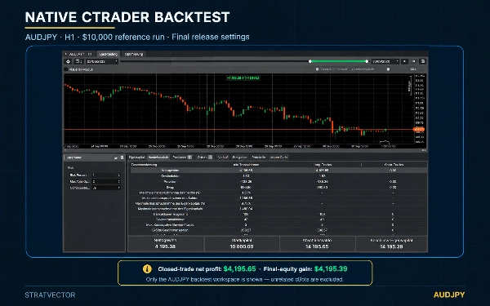Click the Long Trades column header
Screen dimensions: 490x306
[323, 165]
